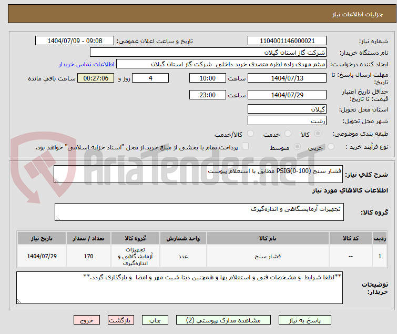
Task: Click the resize handle of گروه کالا textarea
Action: coord(57,218)
